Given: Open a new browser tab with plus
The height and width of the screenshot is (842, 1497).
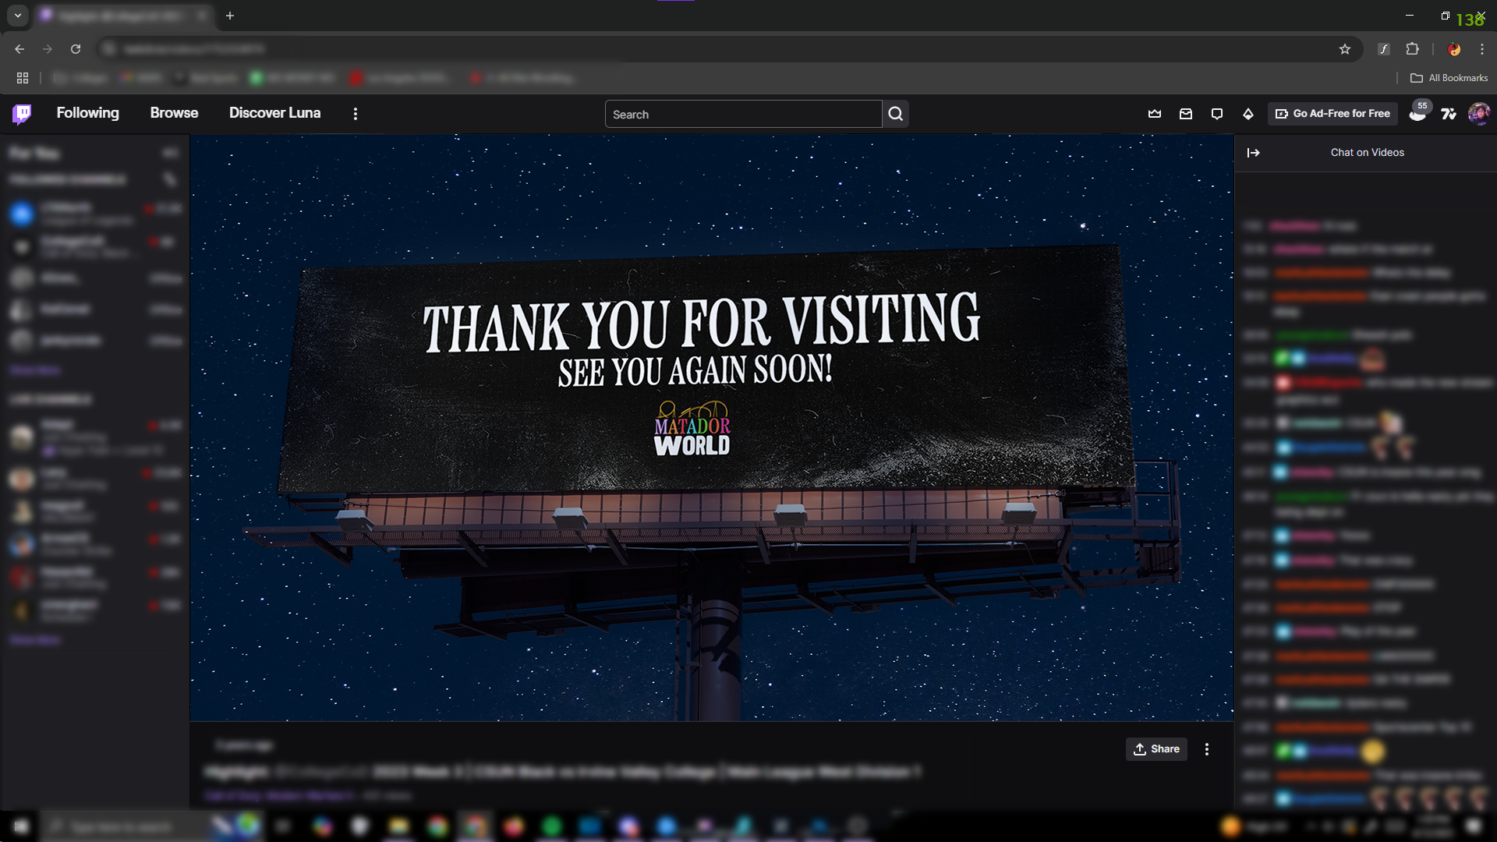Looking at the screenshot, I should 230,16.
